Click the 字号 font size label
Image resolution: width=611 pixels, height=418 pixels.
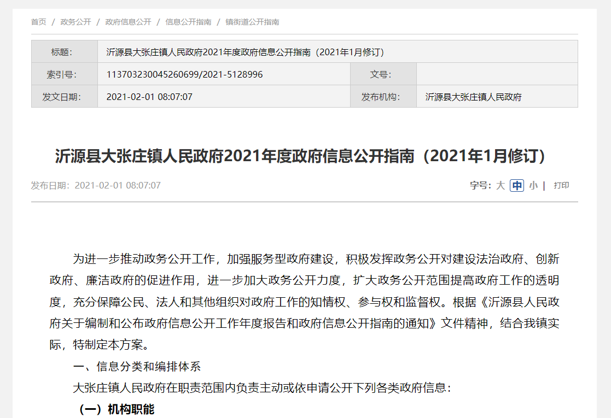[x=480, y=186]
